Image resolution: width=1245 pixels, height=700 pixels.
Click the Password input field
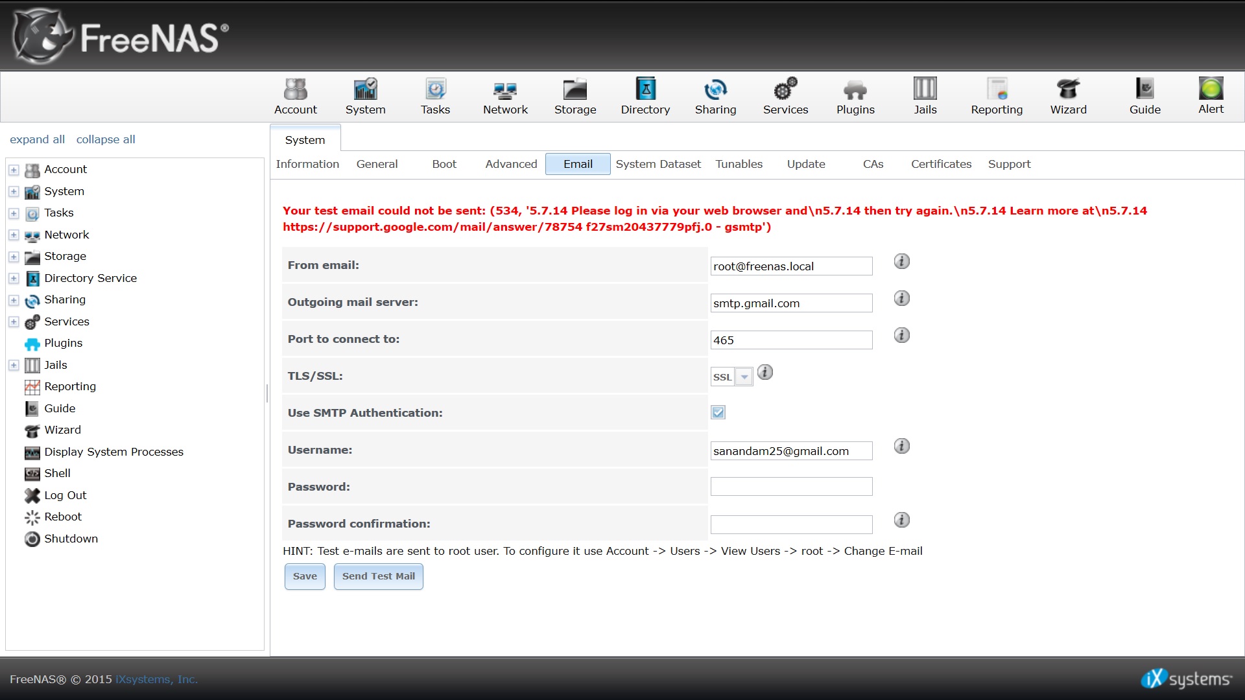(791, 487)
